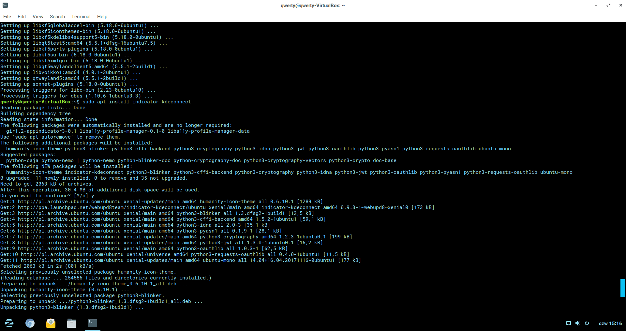Click the launchpad PPA URL on Get:2 line
This screenshot has width=626, height=331.
pos(112,207)
